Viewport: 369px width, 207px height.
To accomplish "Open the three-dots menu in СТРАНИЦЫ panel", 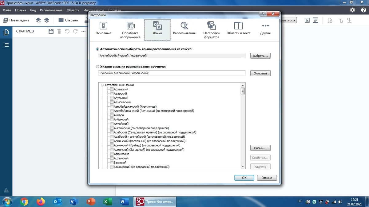I will pyautogui.click(x=83, y=31).
